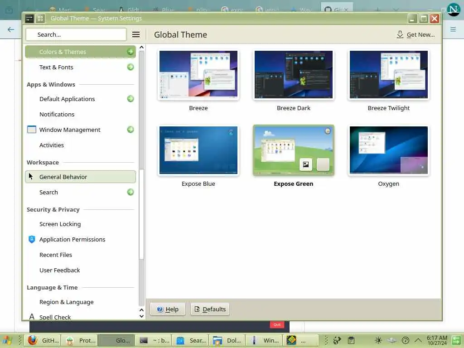This screenshot has width=464, height=348.
Task: Click the Defaults button
Action: (210, 309)
